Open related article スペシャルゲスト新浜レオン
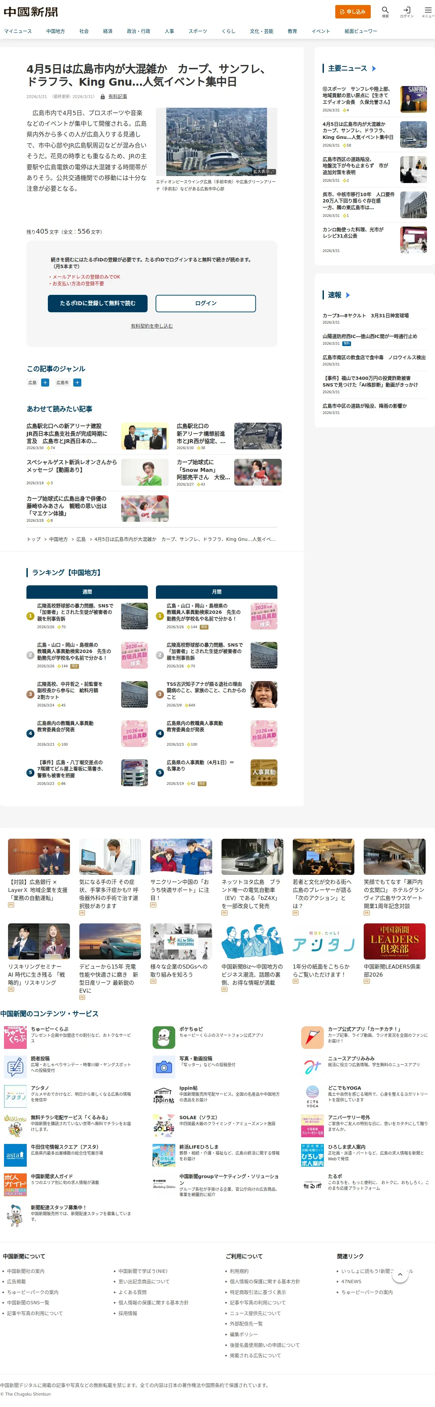 point(72,465)
